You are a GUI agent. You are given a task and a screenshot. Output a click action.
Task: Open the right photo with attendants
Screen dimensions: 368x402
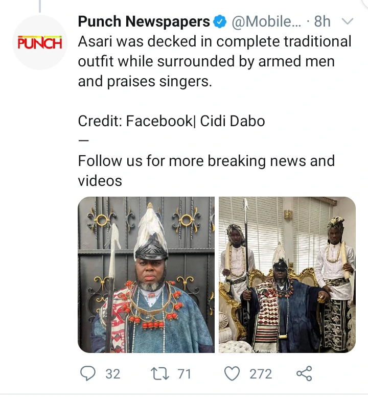(x=287, y=275)
